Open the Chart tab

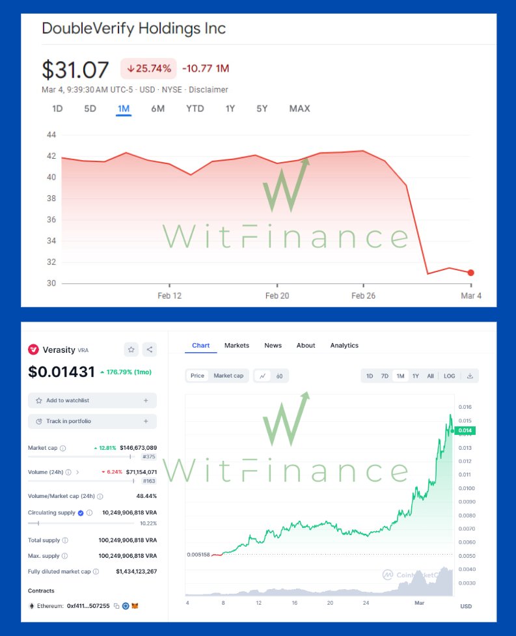point(200,345)
